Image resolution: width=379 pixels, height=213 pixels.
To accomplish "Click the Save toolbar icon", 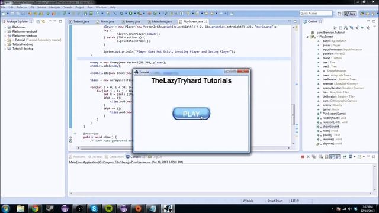I will click(x=12, y=14).
